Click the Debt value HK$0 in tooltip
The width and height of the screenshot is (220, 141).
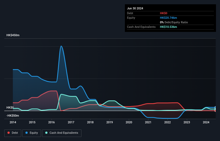(x=164, y=13)
